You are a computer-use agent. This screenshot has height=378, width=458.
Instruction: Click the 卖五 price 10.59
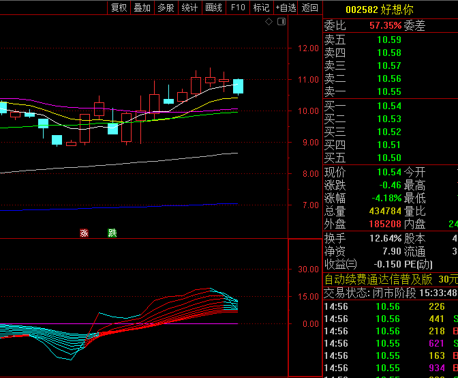click(389, 40)
